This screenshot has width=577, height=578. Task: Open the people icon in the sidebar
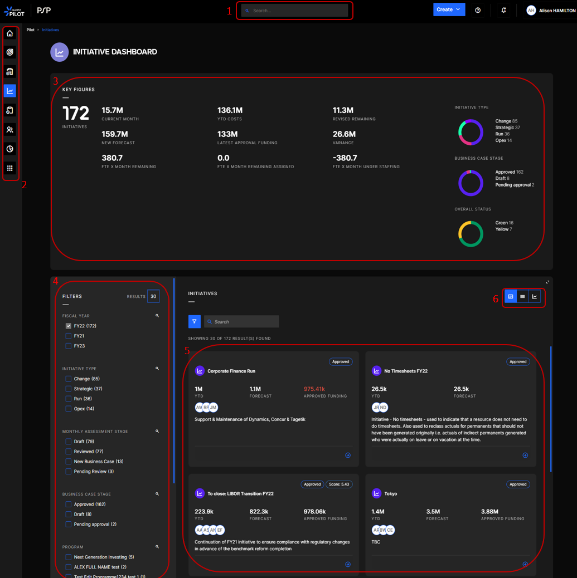(x=10, y=130)
